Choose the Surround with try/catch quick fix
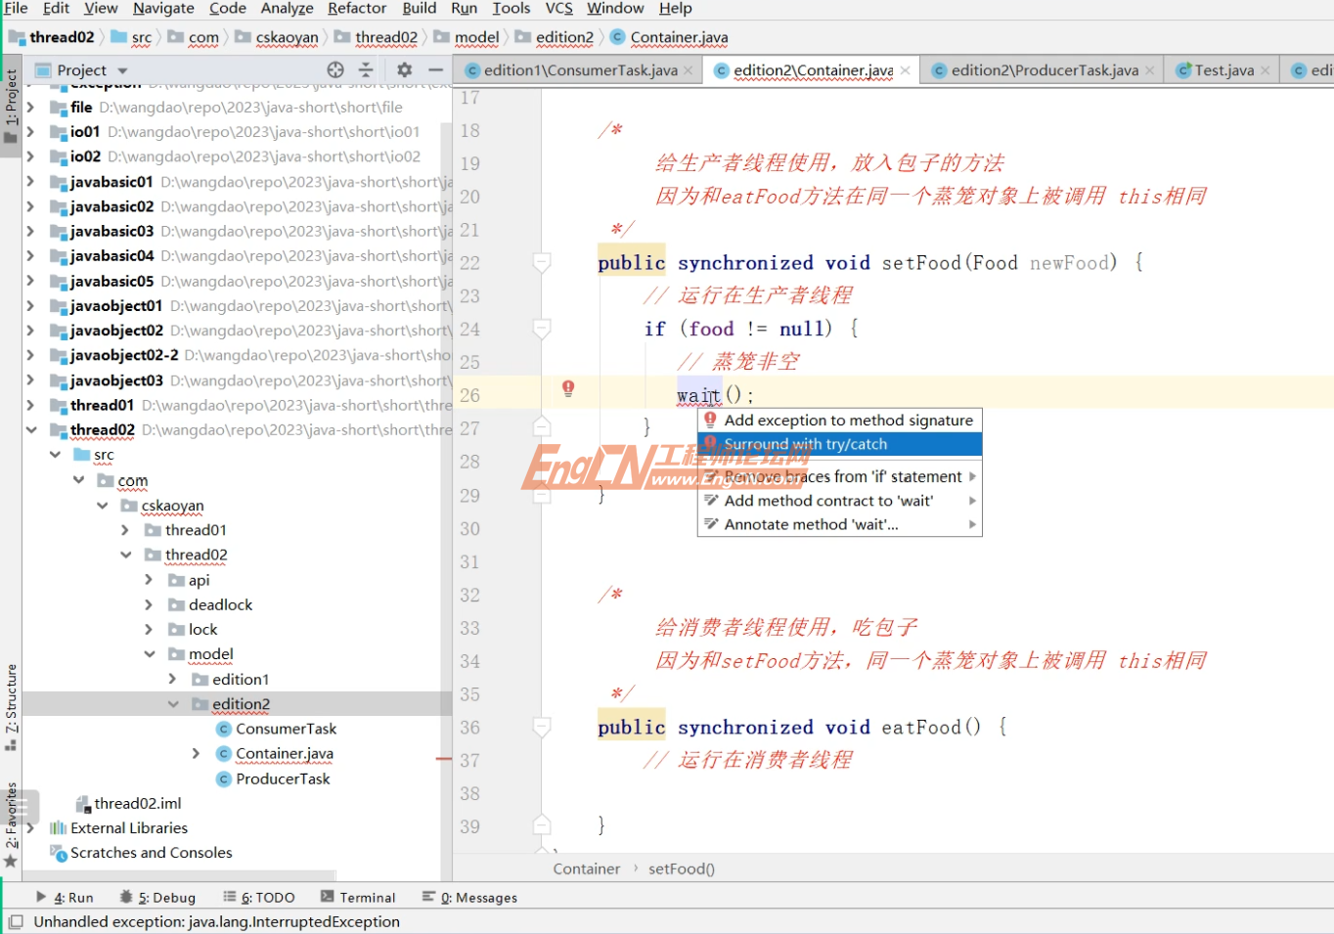This screenshot has width=1334, height=934. pyautogui.click(x=806, y=444)
